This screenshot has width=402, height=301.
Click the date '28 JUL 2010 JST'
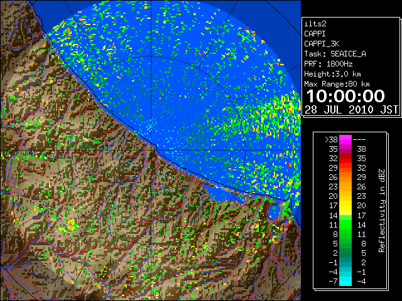tap(351, 110)
